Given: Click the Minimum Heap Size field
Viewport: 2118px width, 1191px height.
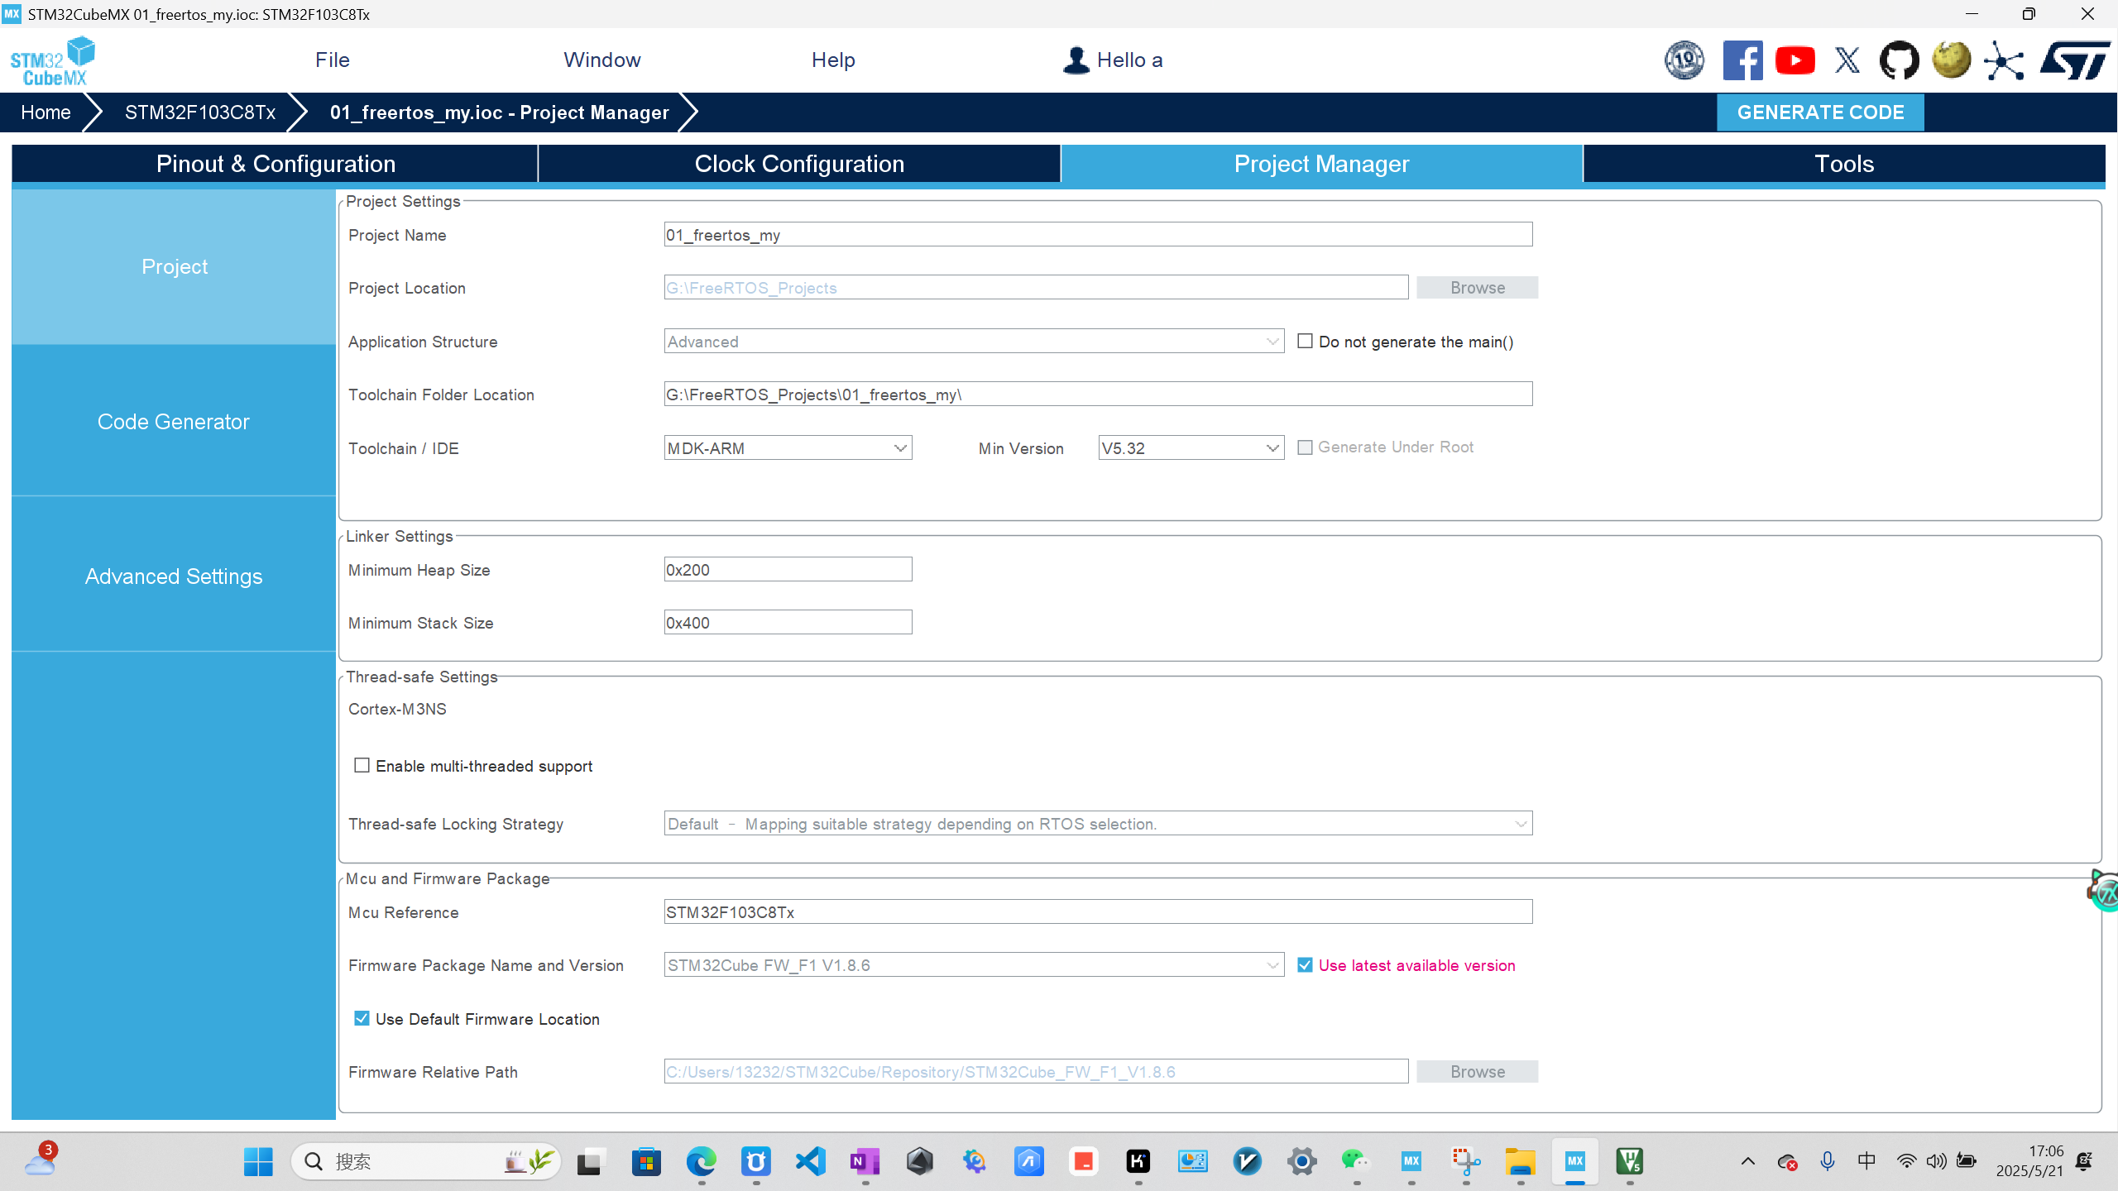Looking at the screenshot, I should click(x=788, y=569).
